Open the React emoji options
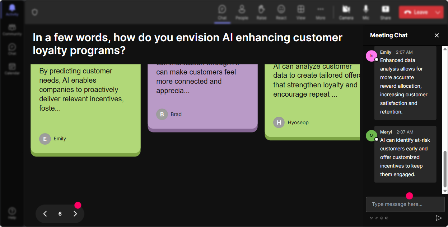 click(281, 12)
